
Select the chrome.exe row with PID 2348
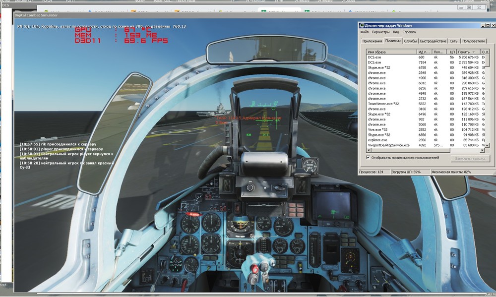pos(426,73)
